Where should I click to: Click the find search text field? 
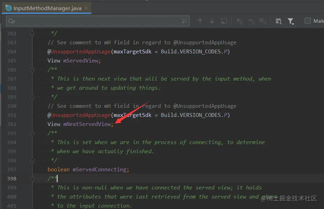98,21
